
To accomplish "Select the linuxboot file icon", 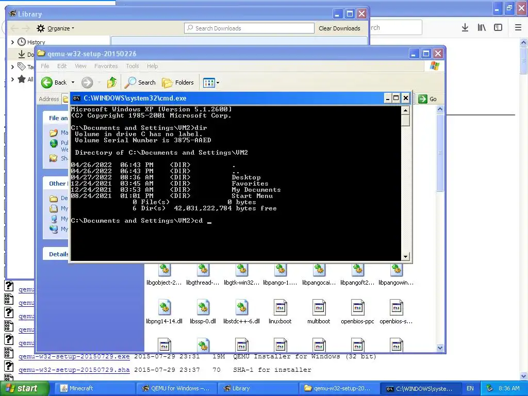I will [280, 307].
